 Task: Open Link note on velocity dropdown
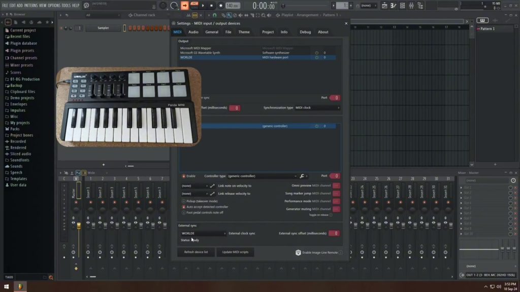click(x=194, y=186)
